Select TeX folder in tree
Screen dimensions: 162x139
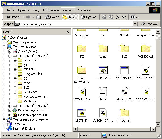point(26,88)
